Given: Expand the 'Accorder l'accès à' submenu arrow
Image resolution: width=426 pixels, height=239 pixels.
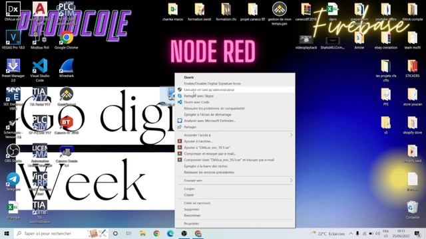Looking at the screenshot, I should (291, 135).
